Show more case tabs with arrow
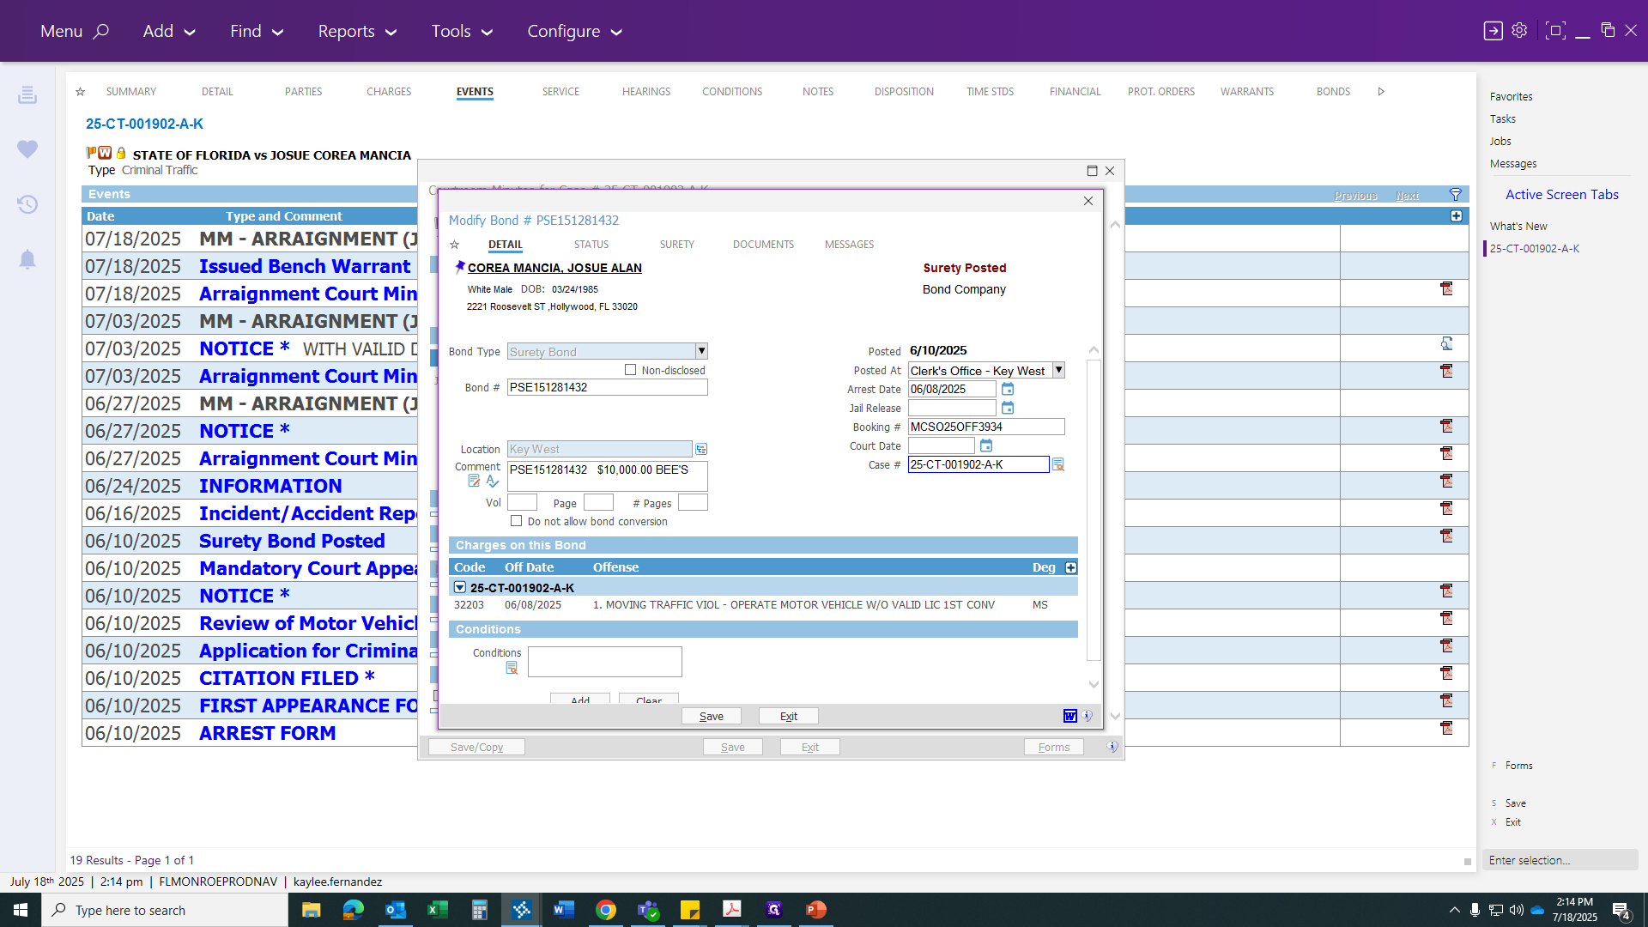 click(x=1381, y=92)
